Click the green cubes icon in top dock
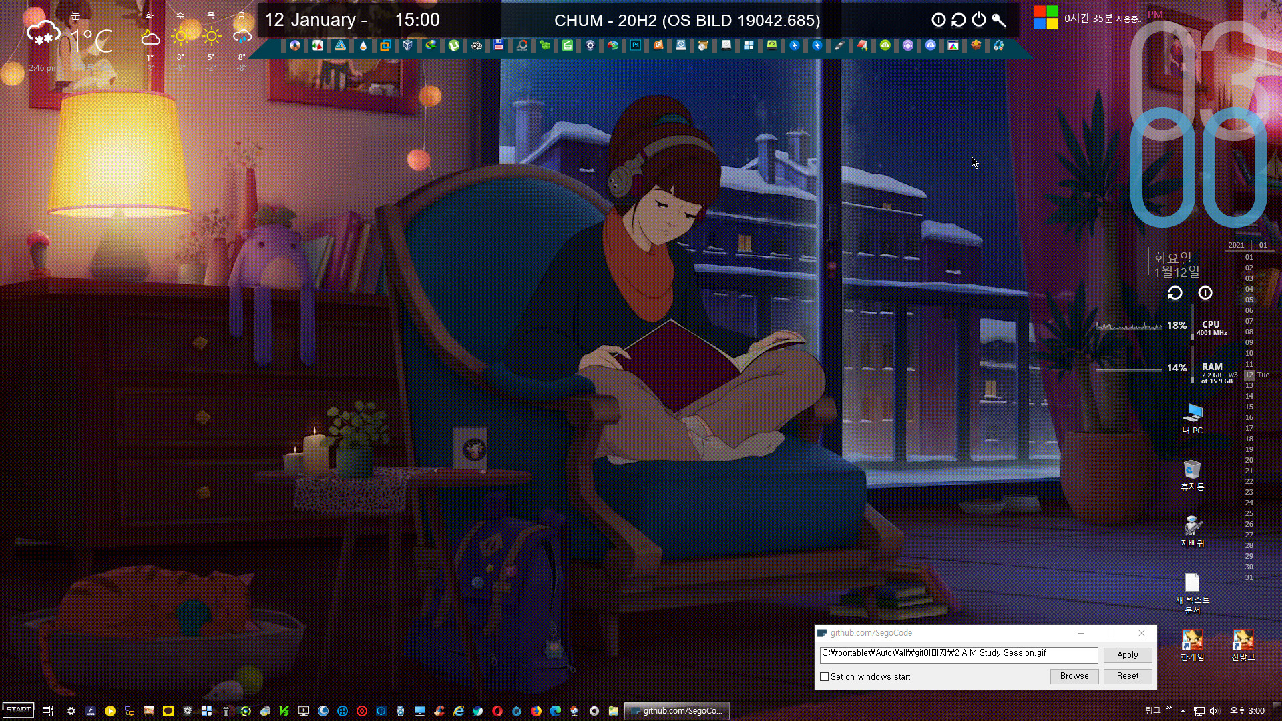 pos(545,45)
